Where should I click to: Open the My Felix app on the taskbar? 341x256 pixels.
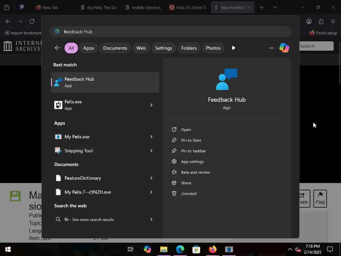229,249
